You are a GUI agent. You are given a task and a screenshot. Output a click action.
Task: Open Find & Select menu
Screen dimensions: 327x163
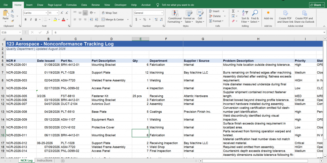pyautogui.click(x=255, y=17)
